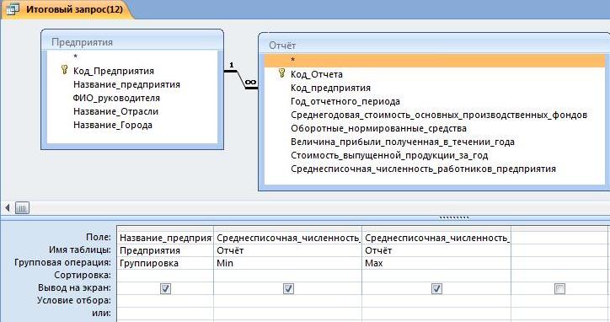Open the Групповая операция cell showing Max

point(436,263)
